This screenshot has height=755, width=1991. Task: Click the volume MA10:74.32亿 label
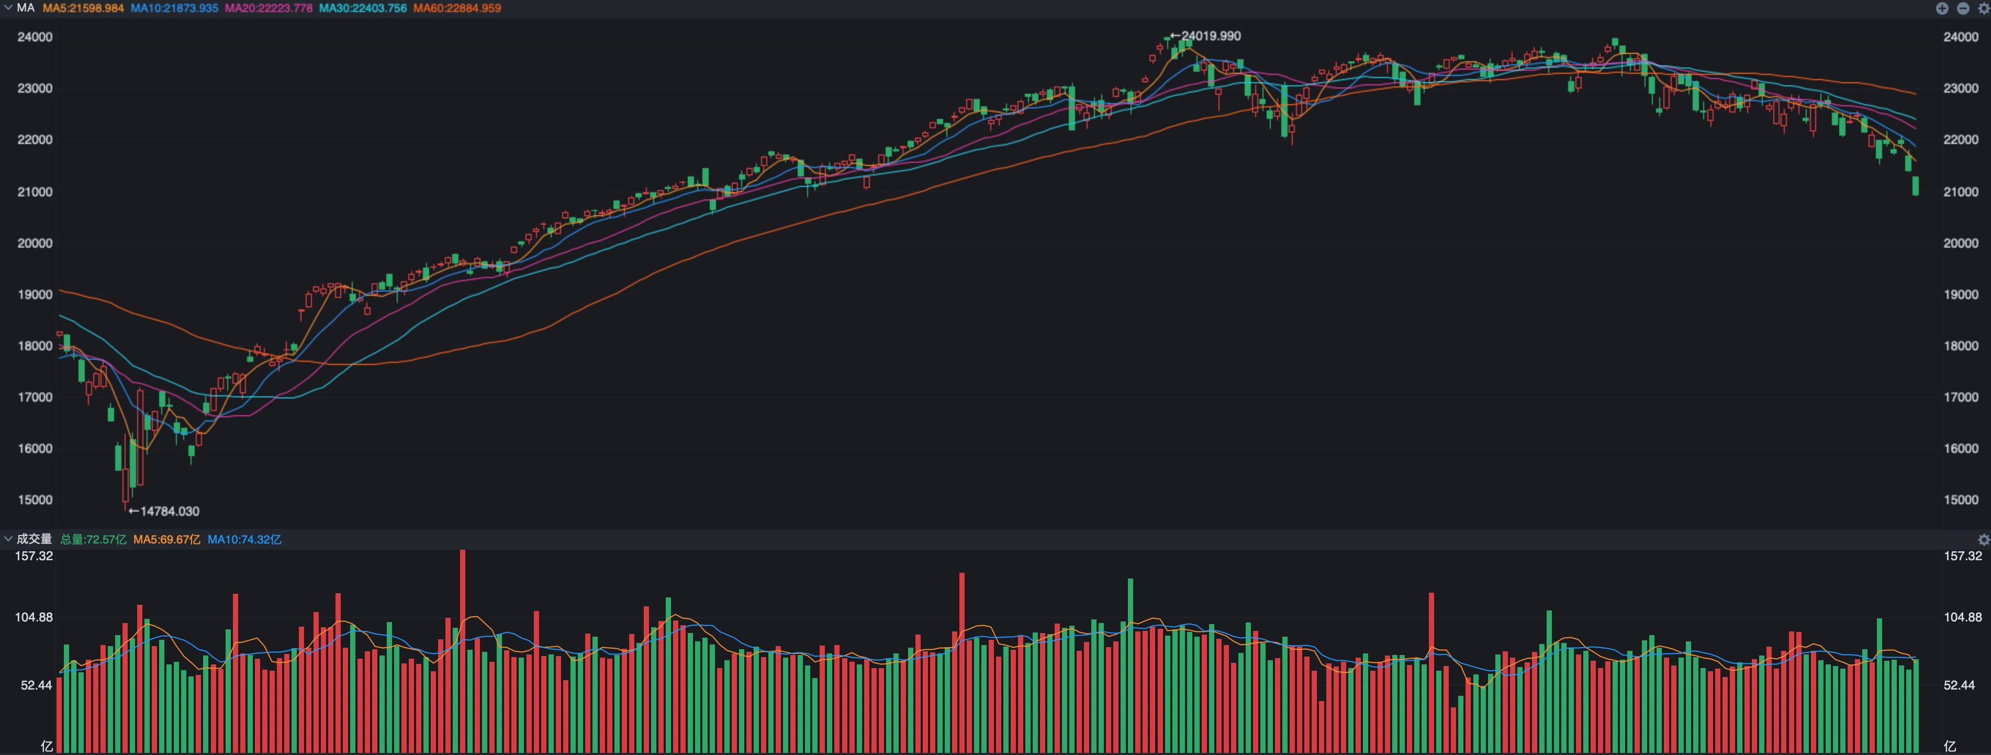coord(244,539)
